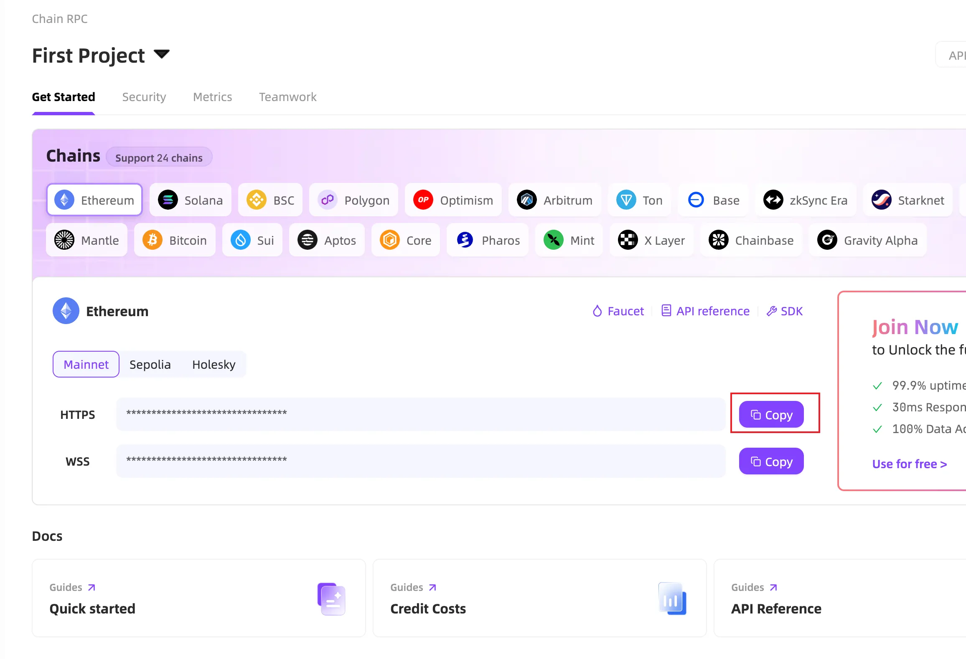This screenshot has width=966, height=659.
Task: Open the Faucet link
Action: point(618,311)
